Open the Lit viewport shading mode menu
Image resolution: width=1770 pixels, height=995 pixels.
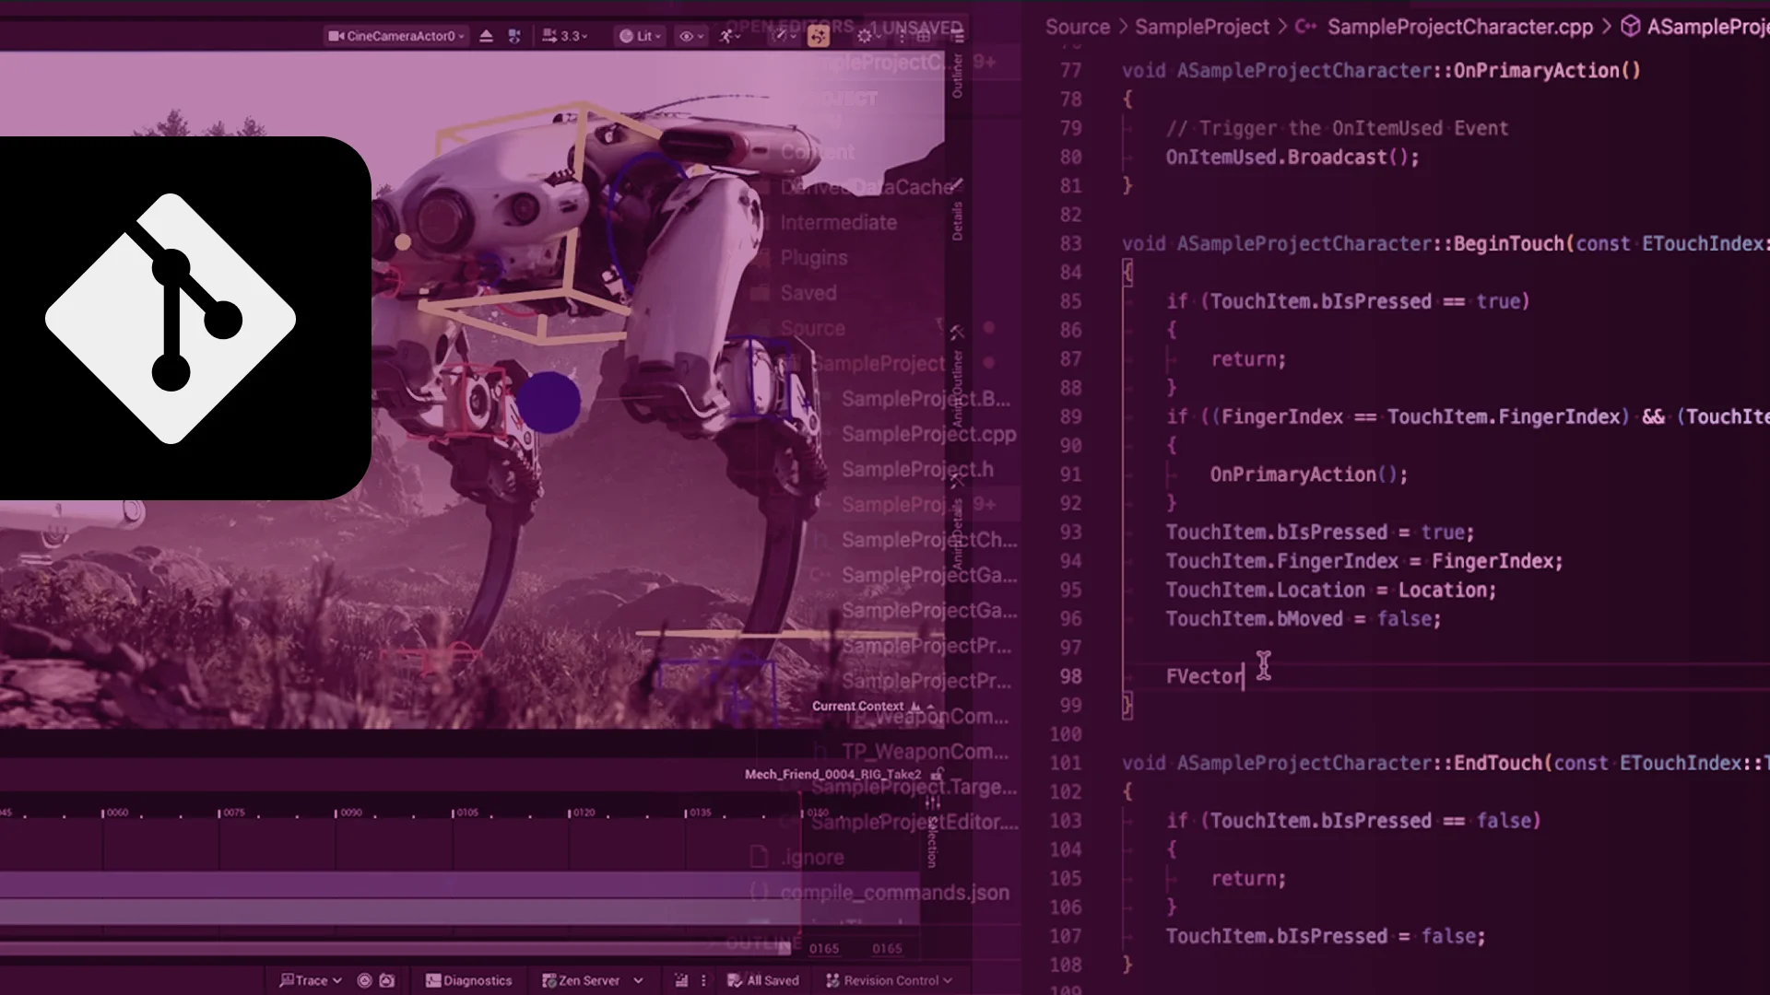(x=639, y=36)
